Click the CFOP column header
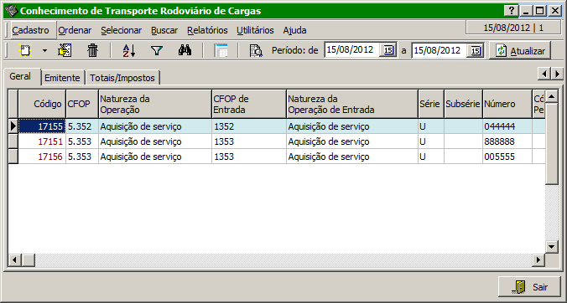The height and width of the screenshot is (303, 567). coord(82,104)
